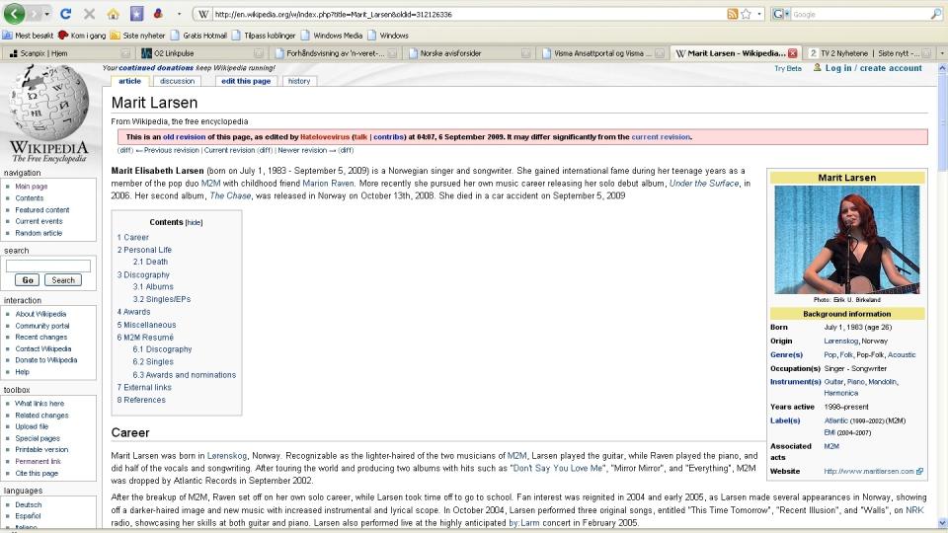Open the marit larsen website link in infobox
Image resolution: width=948 pixels, height=533 pixels.
[x=873, y=472]
